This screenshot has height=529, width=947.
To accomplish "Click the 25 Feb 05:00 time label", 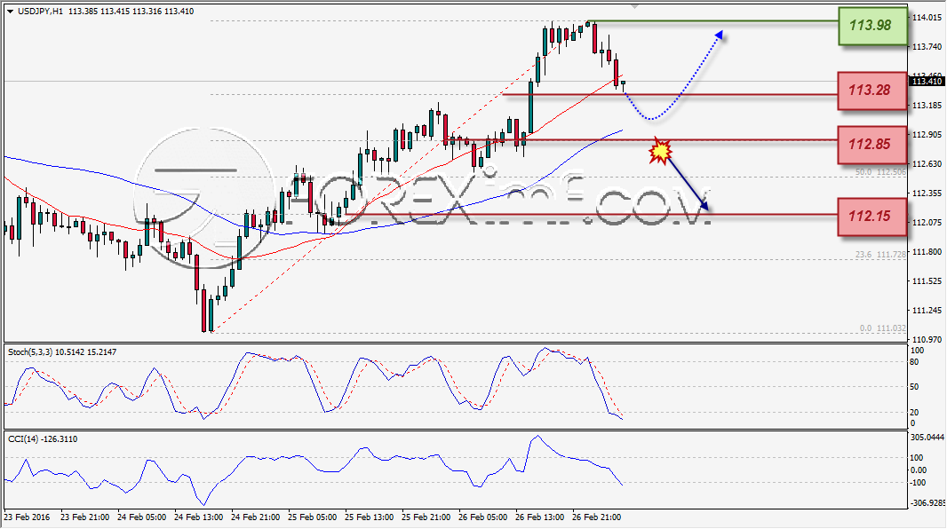I will pyautogui.click(x=312, y=517).
